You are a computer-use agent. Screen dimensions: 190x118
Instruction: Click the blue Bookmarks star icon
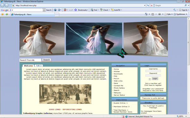[x=76, y=10]
